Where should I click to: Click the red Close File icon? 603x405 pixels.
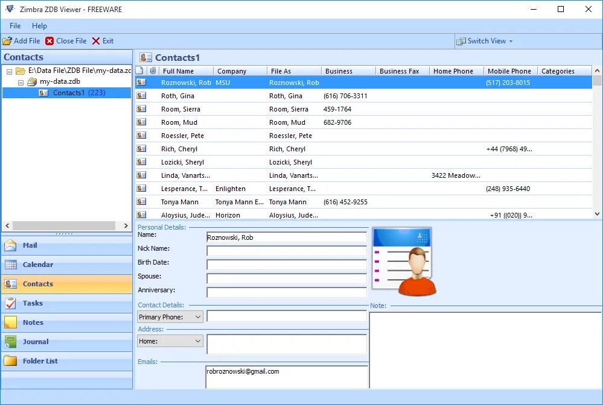[x=49, y=41]
